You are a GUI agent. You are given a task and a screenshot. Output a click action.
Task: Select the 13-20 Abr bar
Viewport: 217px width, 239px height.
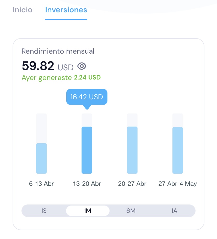tap(87, 150)
